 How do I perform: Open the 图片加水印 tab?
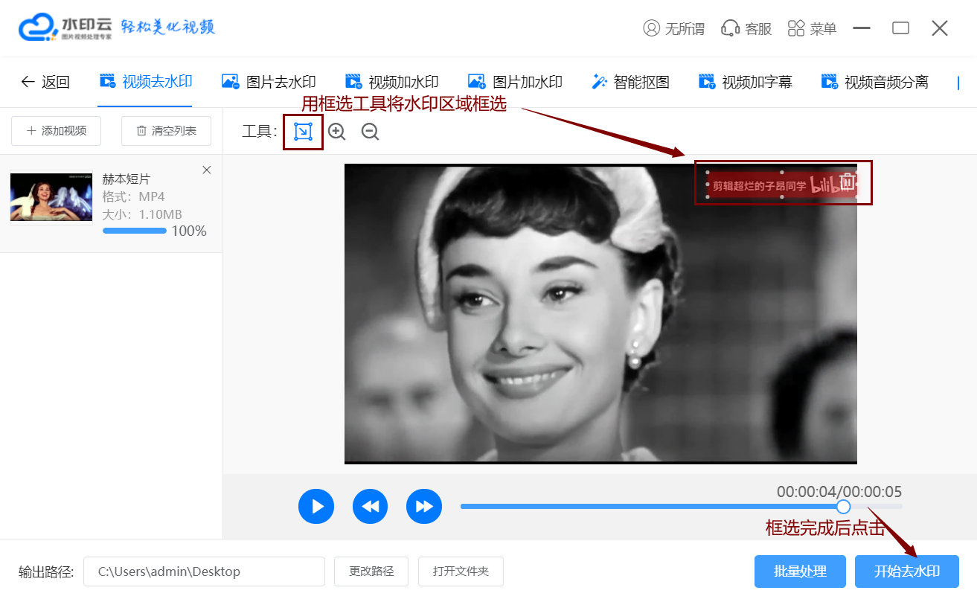[515, 82]
